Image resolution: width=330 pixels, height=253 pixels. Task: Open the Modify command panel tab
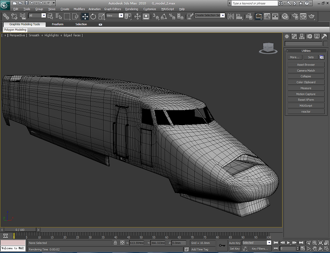(x=295, y=36)
